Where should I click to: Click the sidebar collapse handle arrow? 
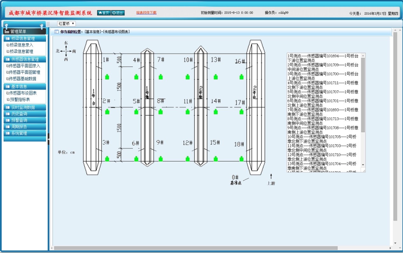coord(49,139)
